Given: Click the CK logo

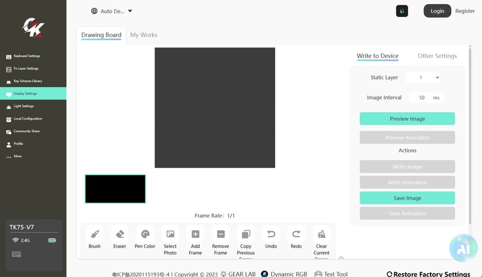Looking at the screenshot, I should (x=33, y=28).
